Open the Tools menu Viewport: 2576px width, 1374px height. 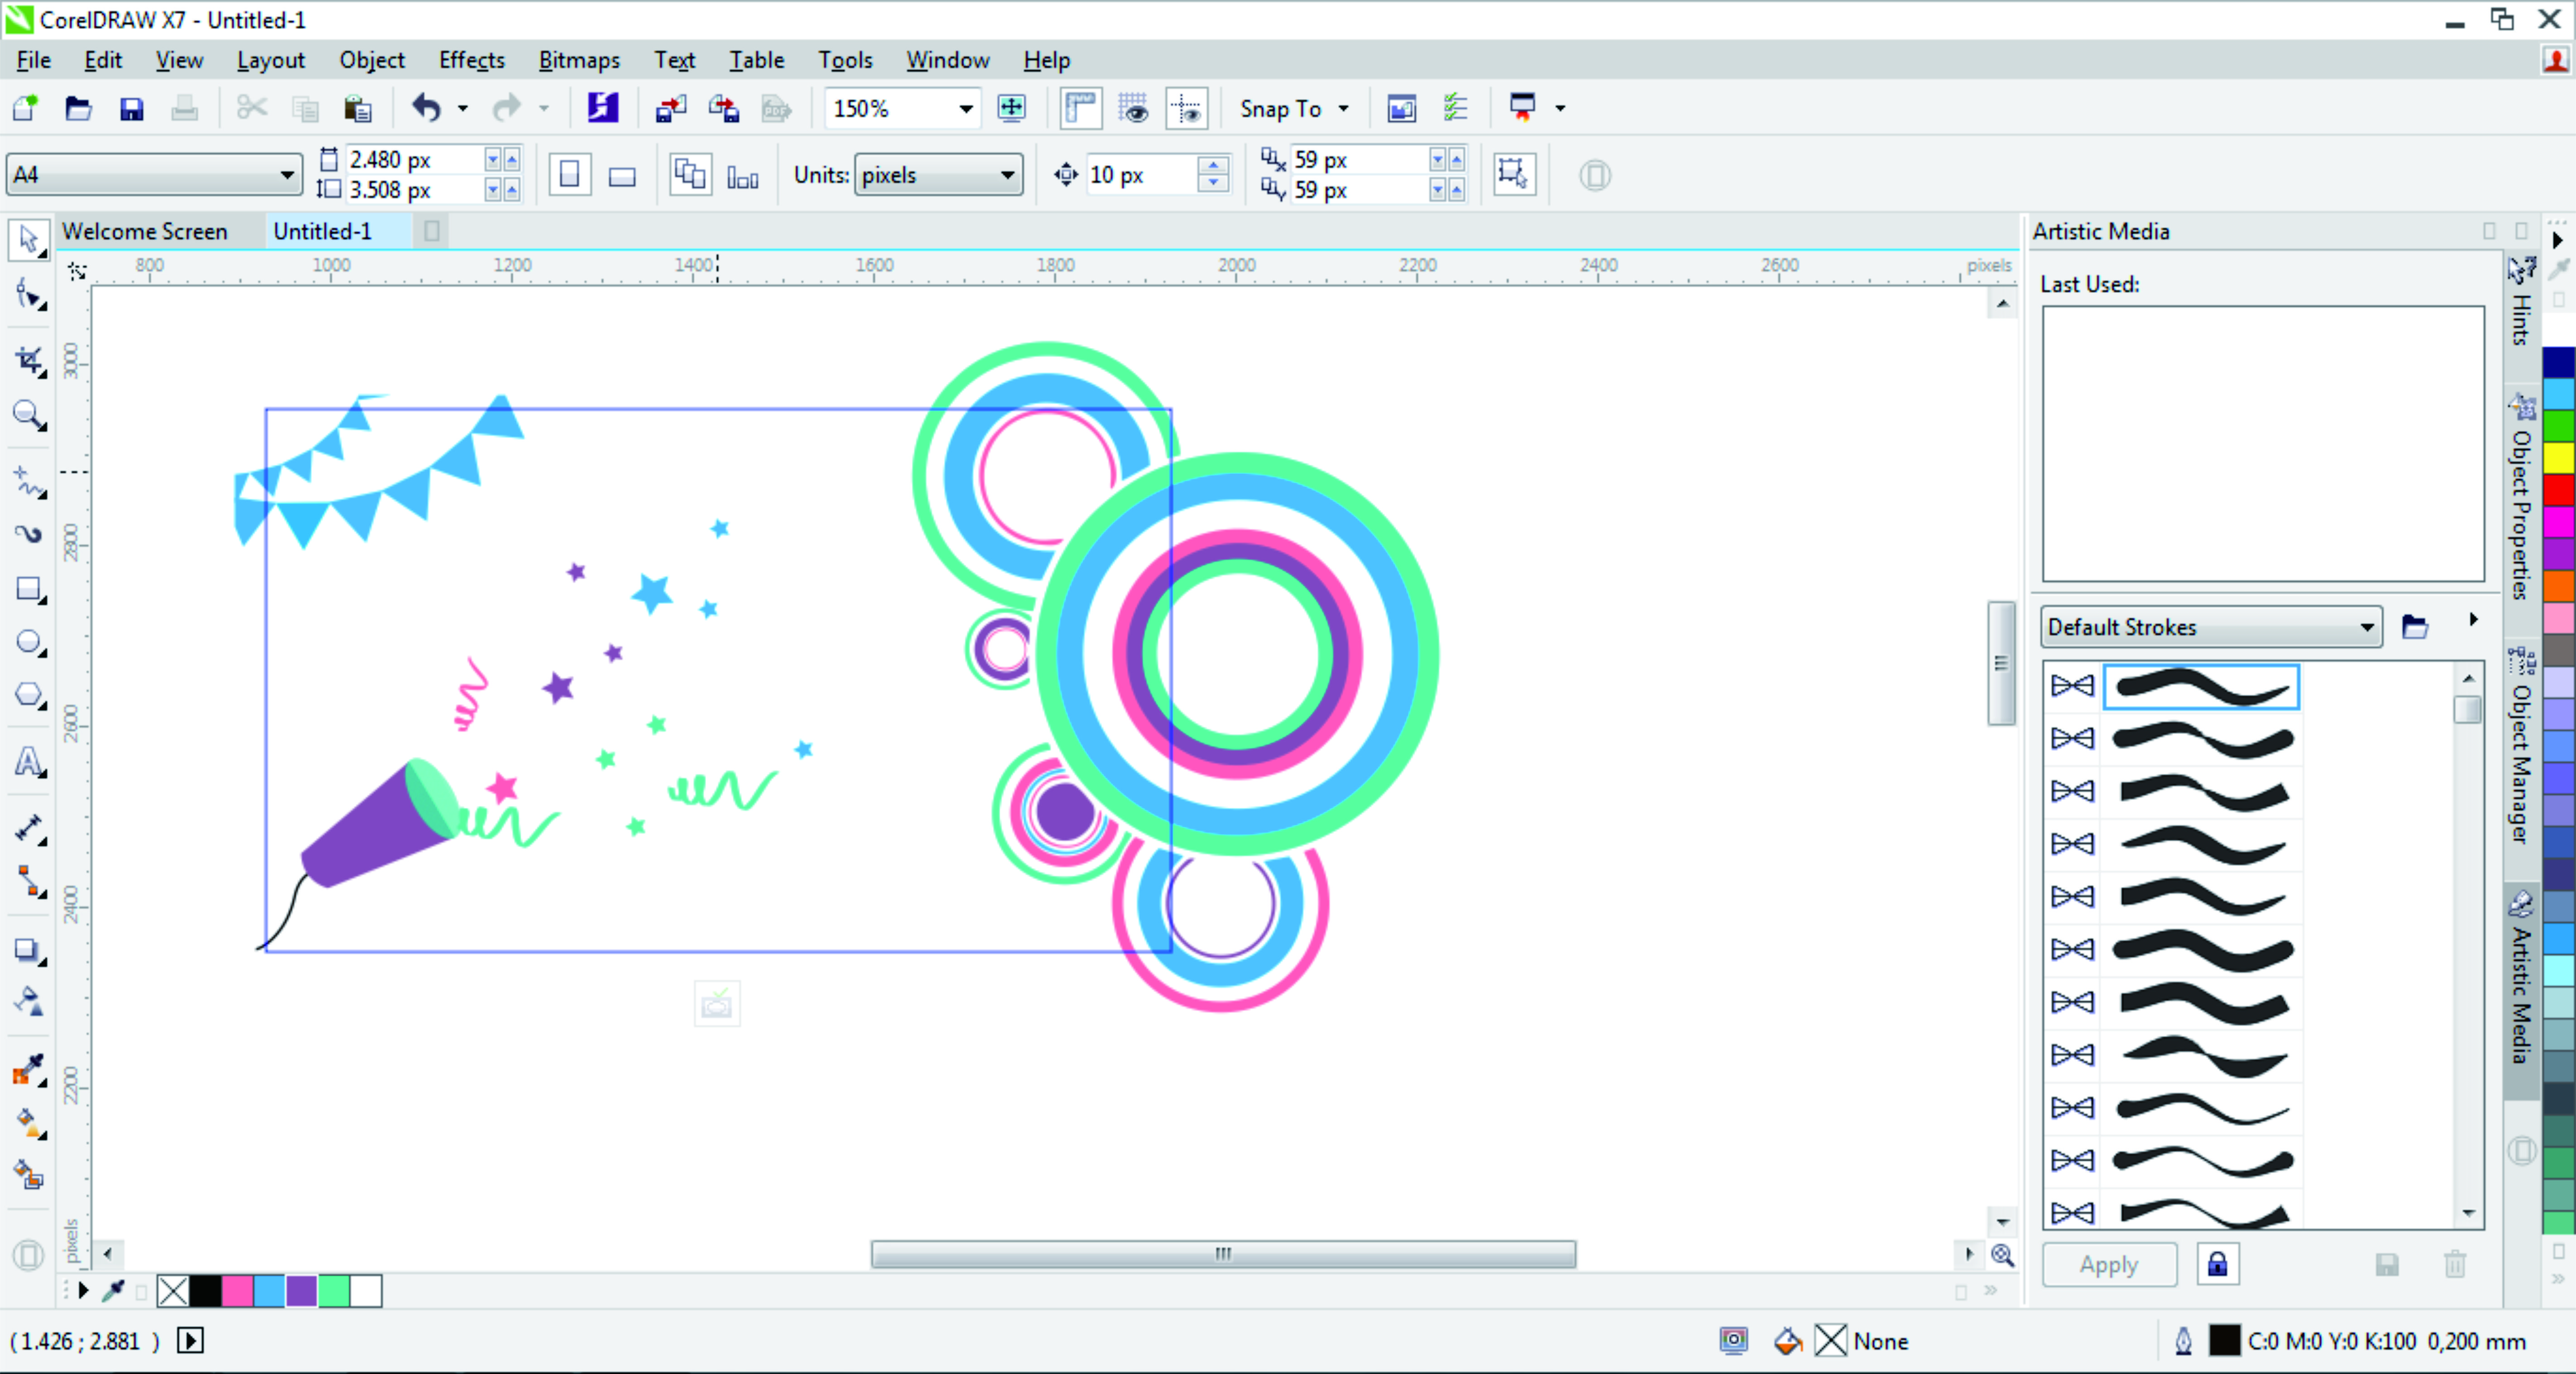845,60
